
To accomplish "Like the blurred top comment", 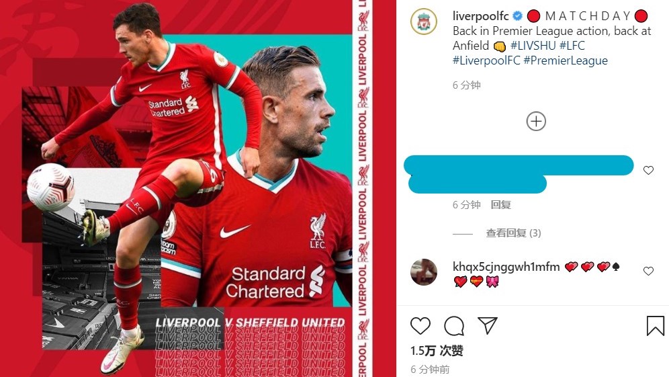I will (x=649, y=170).
